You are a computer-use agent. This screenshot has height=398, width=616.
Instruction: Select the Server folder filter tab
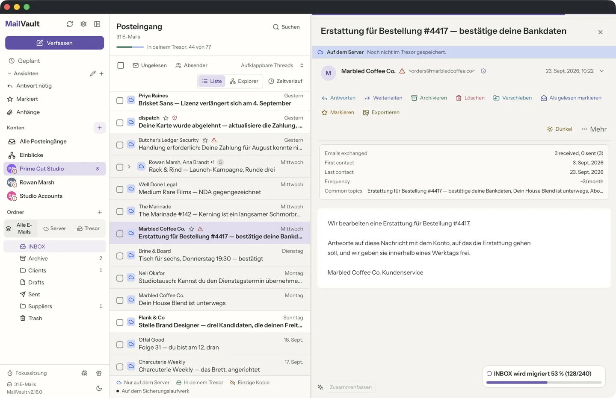tap(55, 228)
